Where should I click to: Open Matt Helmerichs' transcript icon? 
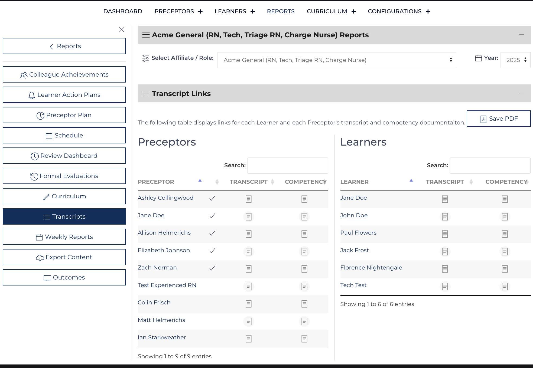(x=248, y=321)
